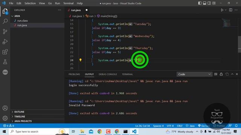Clear the output panel

(x=216, y=74)
